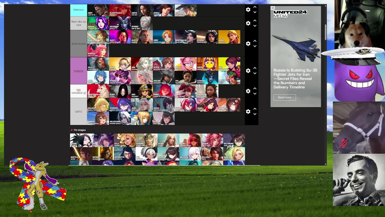Select the Arlecchino Genshin Impact image

[120, 118]
